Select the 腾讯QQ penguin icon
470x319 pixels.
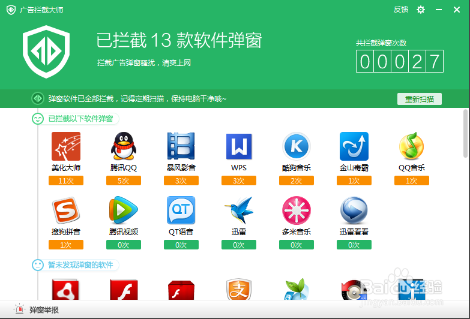(x=124, y=146)
